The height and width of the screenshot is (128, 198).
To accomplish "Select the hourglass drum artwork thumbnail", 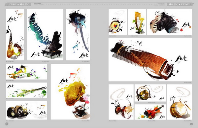I will pyautogui.click(x=121, y=102).
